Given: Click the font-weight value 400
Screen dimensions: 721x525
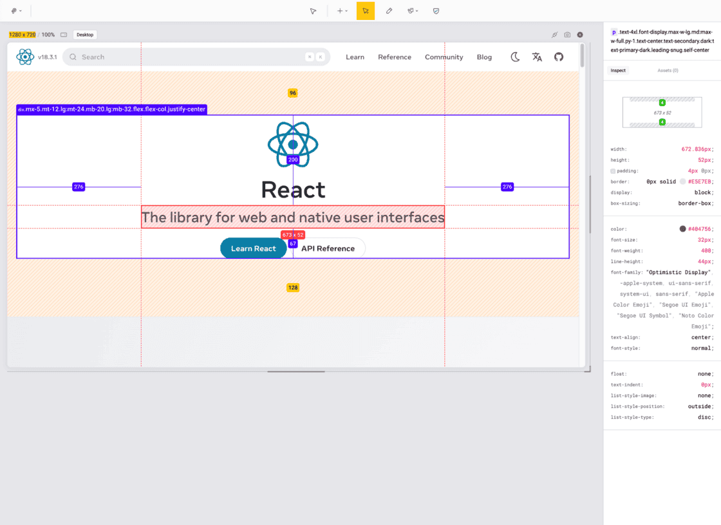Looking at the screenshot, I should click(x=706, y=250).
